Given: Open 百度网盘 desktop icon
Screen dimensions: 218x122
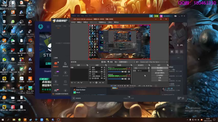Looking at the screenshot, I should tap(22, 79).
